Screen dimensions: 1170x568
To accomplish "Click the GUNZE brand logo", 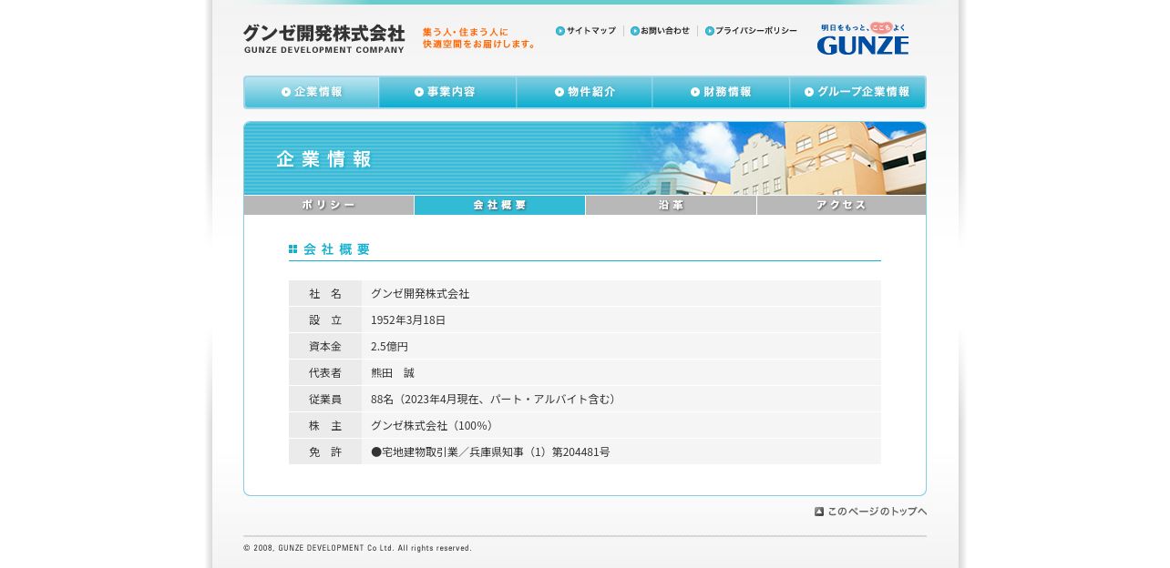I will 862,39.
